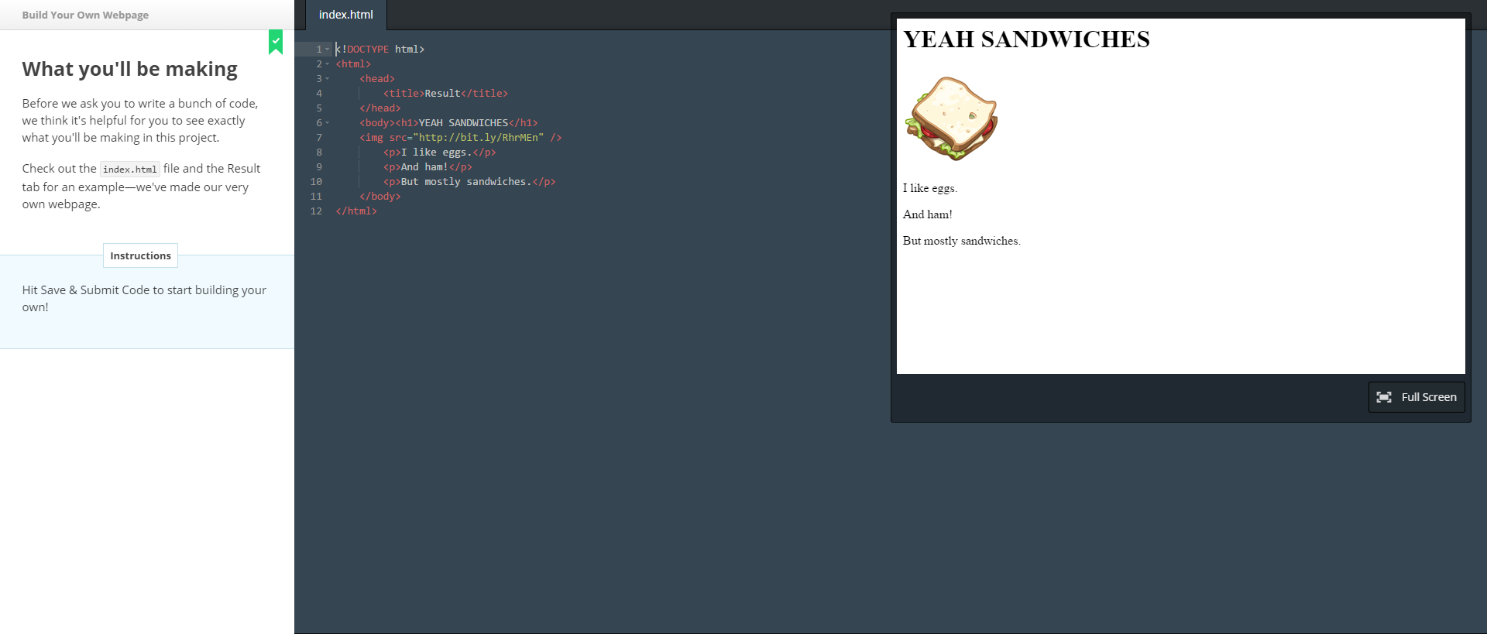
Task: Select the Instructions tab label
Action: 140,255
